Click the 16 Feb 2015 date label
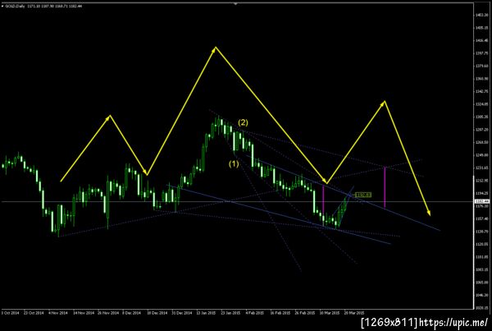The image size is (492, 331). click(280, 313)
